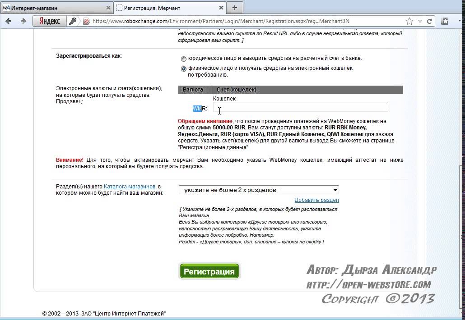The height and width of the screenshot is (320, 465).
Task: Go forward with the browser forward arrow
Action: coord(23,21)
